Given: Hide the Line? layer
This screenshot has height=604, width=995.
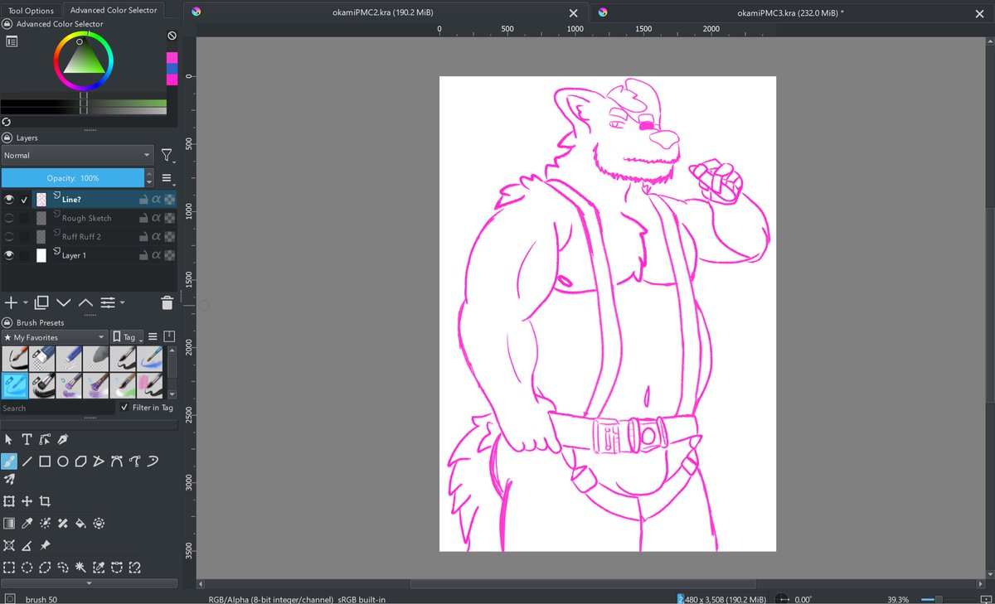Looking at the screenshot, I should (9, 199).
